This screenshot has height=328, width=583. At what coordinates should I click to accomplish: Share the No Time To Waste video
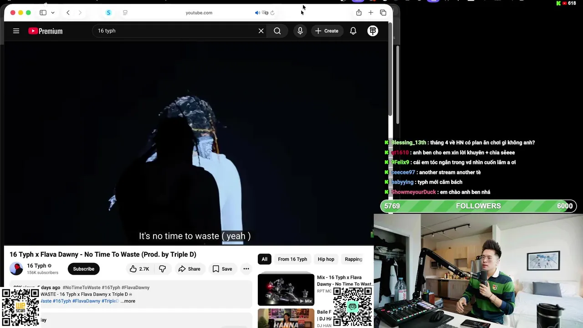tap(189, 269)
